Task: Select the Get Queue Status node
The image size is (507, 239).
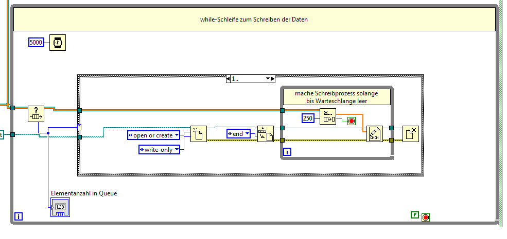Action: (36, 114)
